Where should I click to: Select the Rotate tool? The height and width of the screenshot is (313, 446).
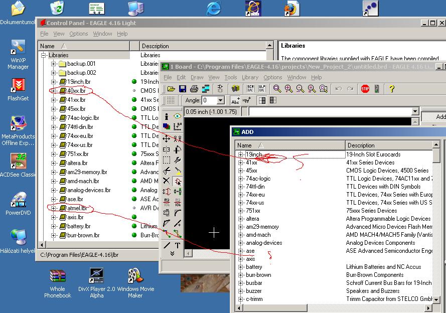pos(178,149)
